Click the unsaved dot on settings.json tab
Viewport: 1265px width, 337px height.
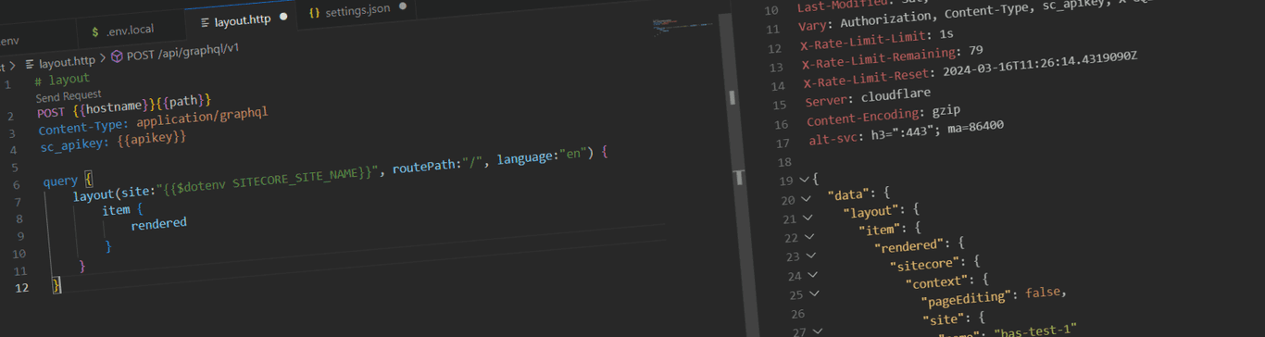pyautogui.click(x=403, y=6)
